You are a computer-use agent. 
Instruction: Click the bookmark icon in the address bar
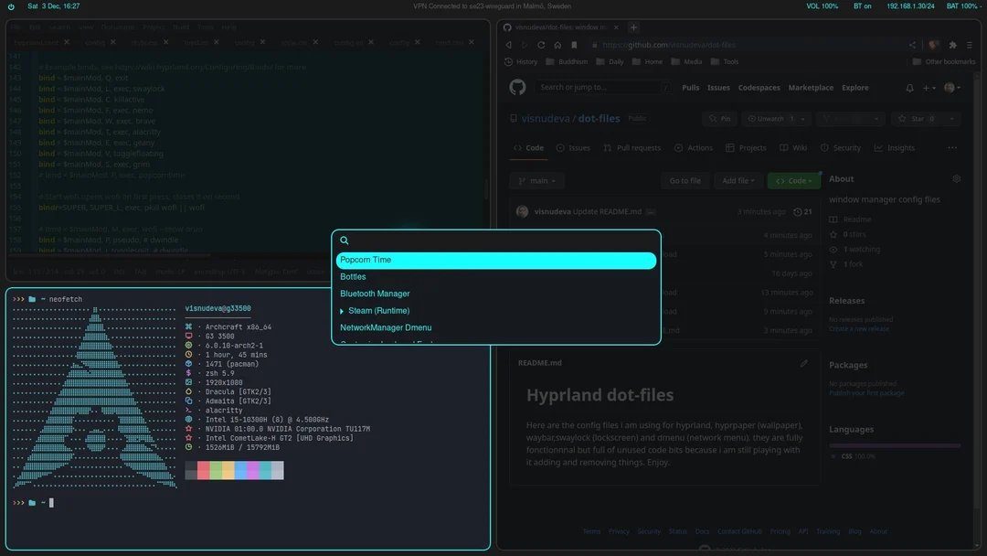click(575, 45)
